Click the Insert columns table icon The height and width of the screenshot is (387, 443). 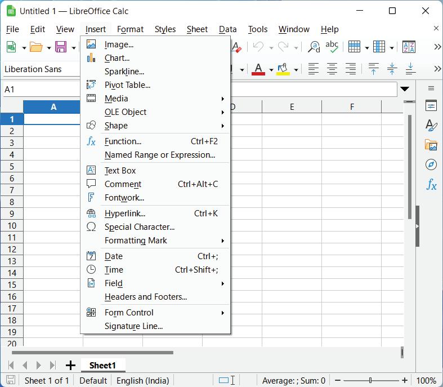tap(379, 47)
